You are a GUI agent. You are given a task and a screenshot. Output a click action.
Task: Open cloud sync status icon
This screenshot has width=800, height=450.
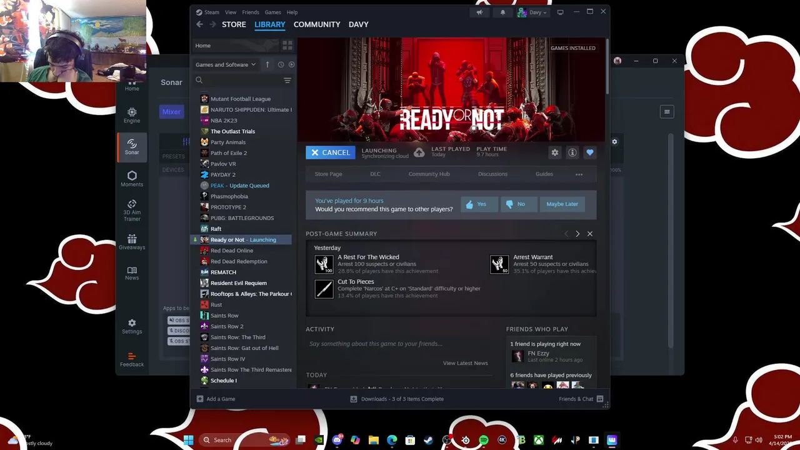(419, 152)
